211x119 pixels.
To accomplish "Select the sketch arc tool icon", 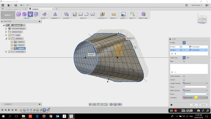I will (x=87, y=14).
